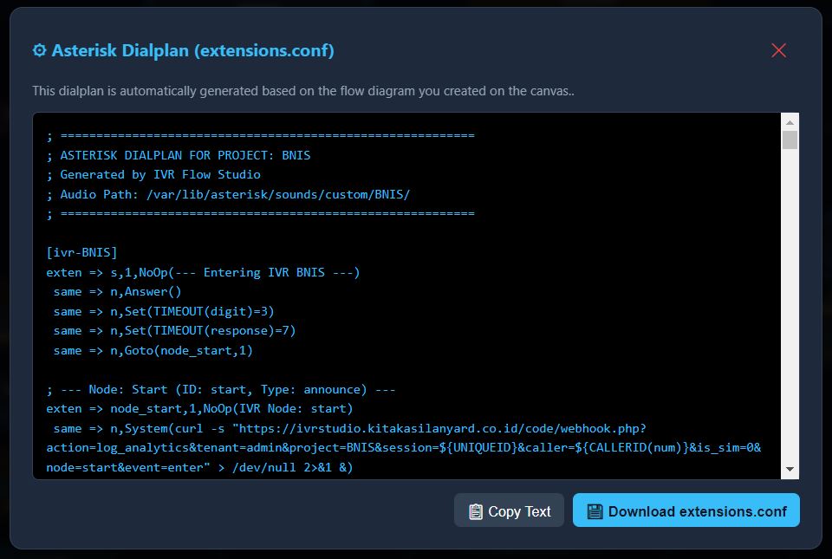Click the scrollbar down arrow in code box

pos(790,470)
